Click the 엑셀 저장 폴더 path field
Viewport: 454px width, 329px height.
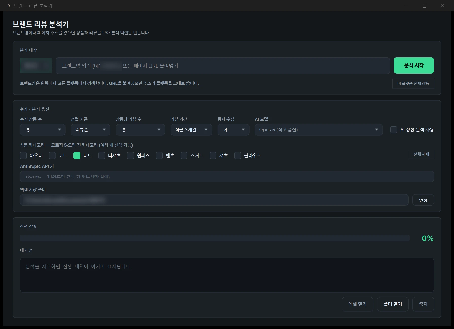(214, 200)
